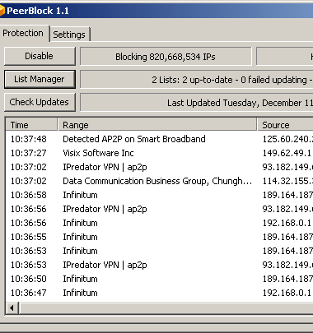Image resolution: width=313 pixels, height=333 pixels.
Task: Select Data Communication Business Group row
Action: (x=159, y=181)
